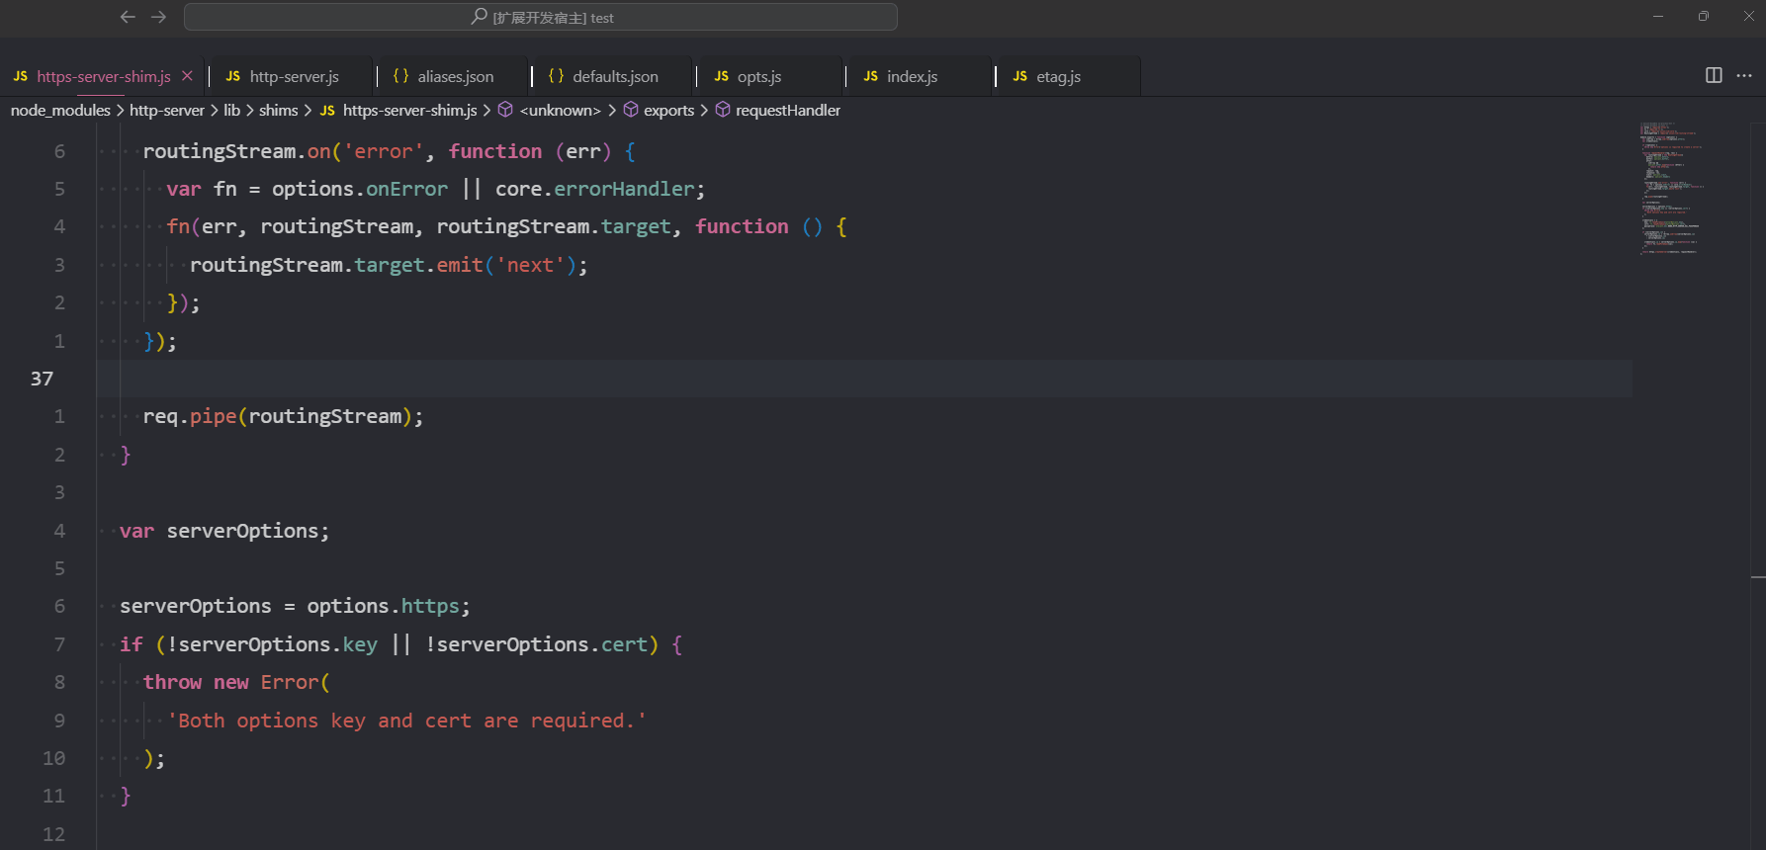Open the editor More Actions menu

click(x=1744, y=76)
